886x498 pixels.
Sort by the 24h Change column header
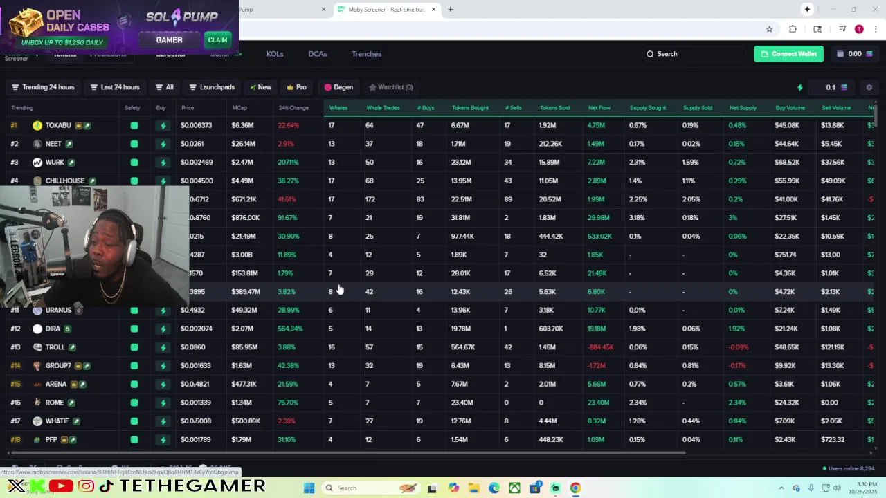pos(293,108)
